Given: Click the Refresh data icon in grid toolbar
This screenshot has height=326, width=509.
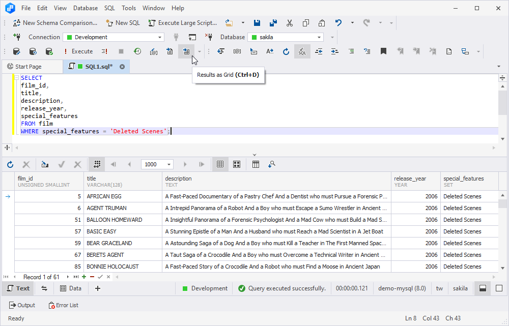Looking at the screenshot, I should pyautogui.click(x=10, y=164).
